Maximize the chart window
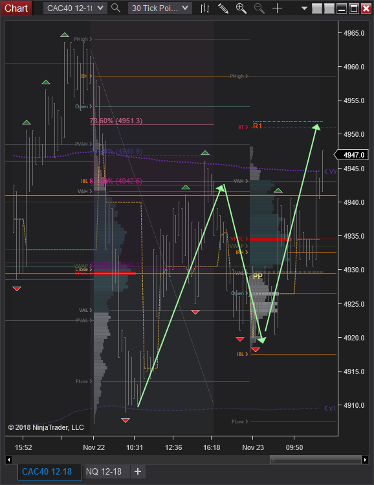Viewport: 374px width, 485px height. tap(354, 8)
